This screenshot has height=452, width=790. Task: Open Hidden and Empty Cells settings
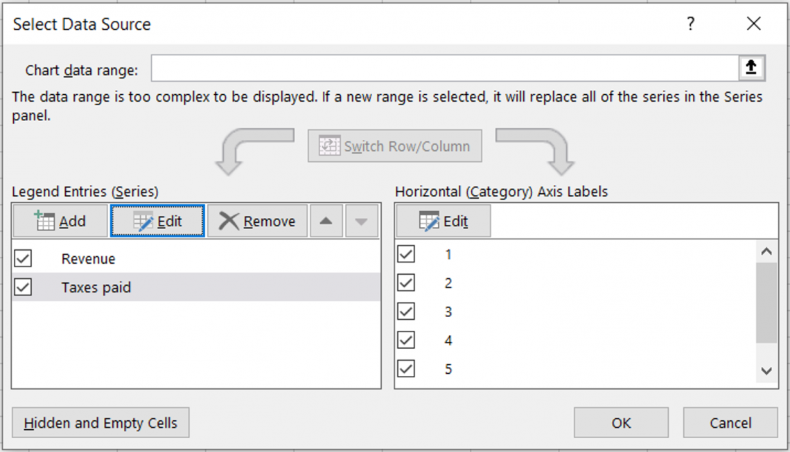point(100,423)
